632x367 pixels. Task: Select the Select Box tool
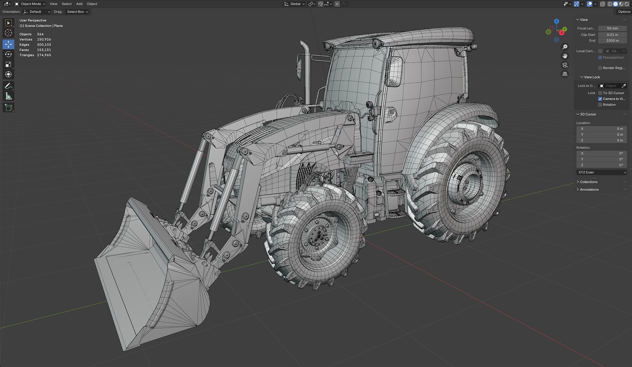coord(8,23)
